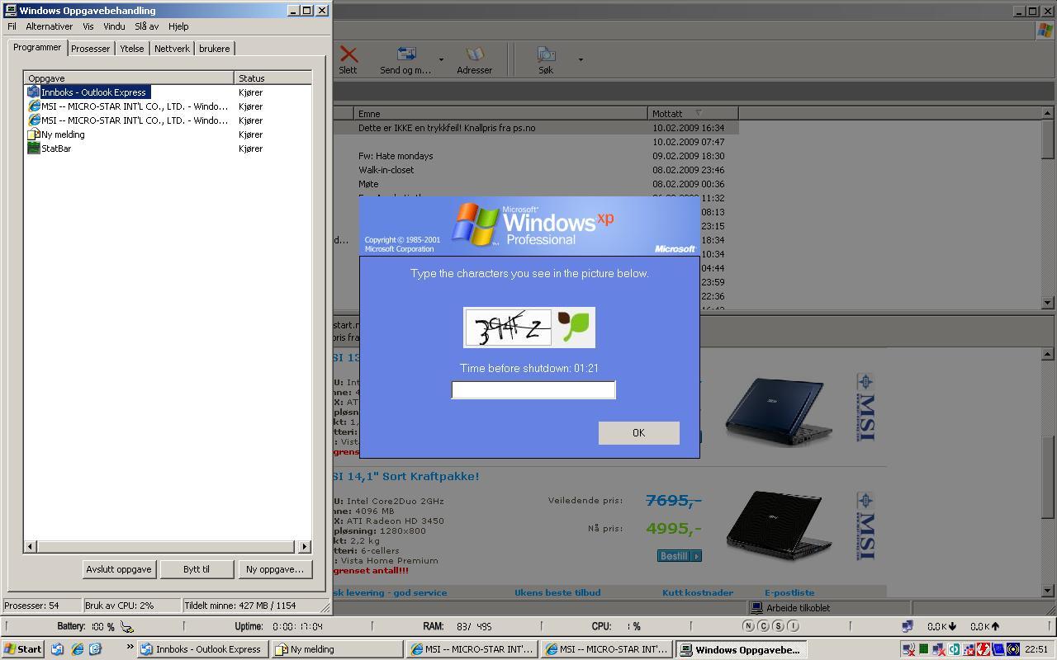Open the Kutt kostnader link
Image resolution: width=1057 pixels, height=660 pixels.
698,592
